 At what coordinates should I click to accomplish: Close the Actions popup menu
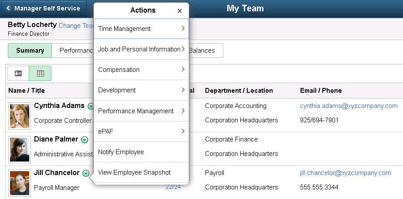tap(180, 11)
